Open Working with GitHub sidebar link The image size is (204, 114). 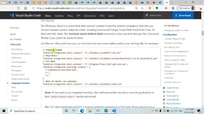(20, 79)
